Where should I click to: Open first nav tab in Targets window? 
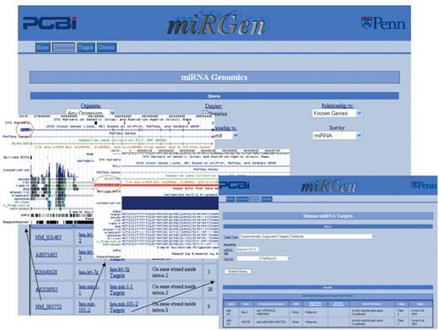[x=230, y=199]
